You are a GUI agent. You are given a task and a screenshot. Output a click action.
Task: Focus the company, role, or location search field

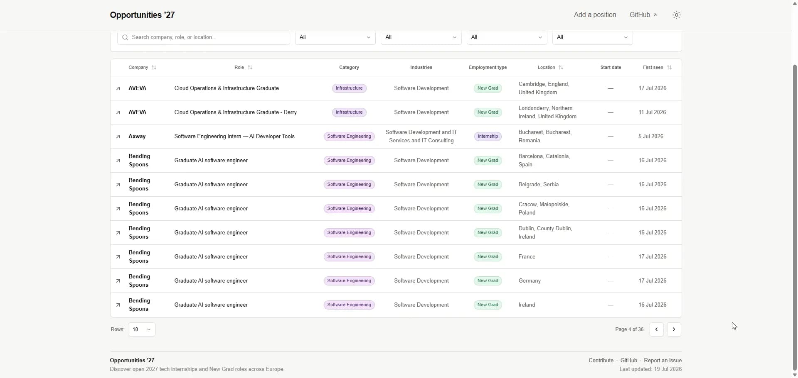204,37
